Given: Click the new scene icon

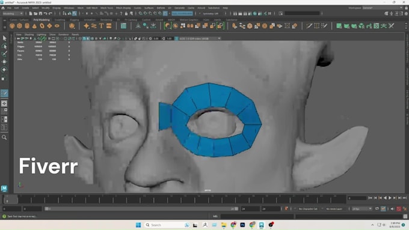Looking at the screenshot, I should click(x=31, y=14).
